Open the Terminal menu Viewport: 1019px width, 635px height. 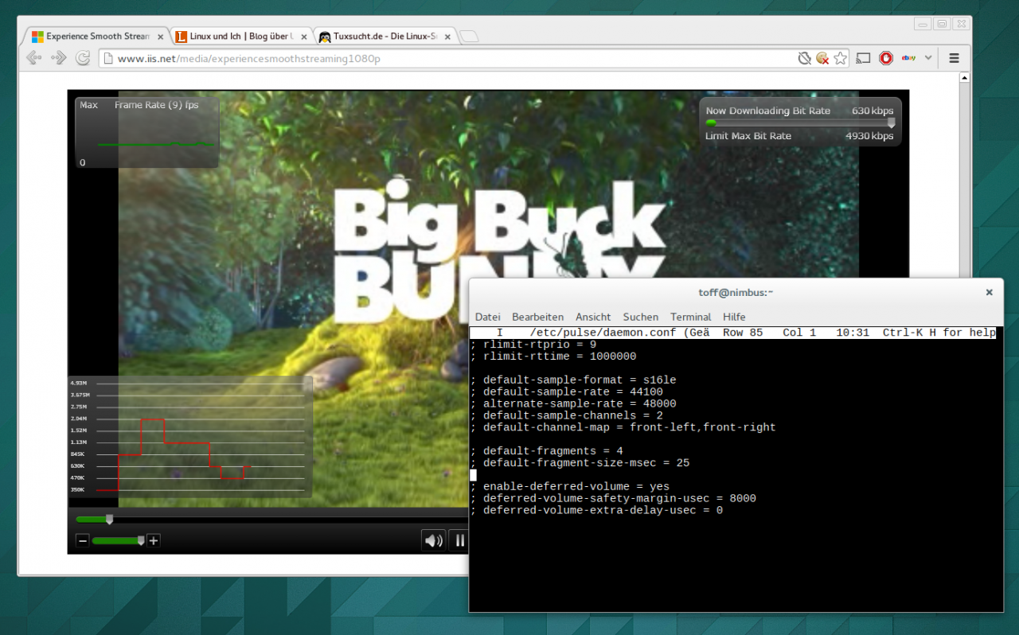(691, 317)
